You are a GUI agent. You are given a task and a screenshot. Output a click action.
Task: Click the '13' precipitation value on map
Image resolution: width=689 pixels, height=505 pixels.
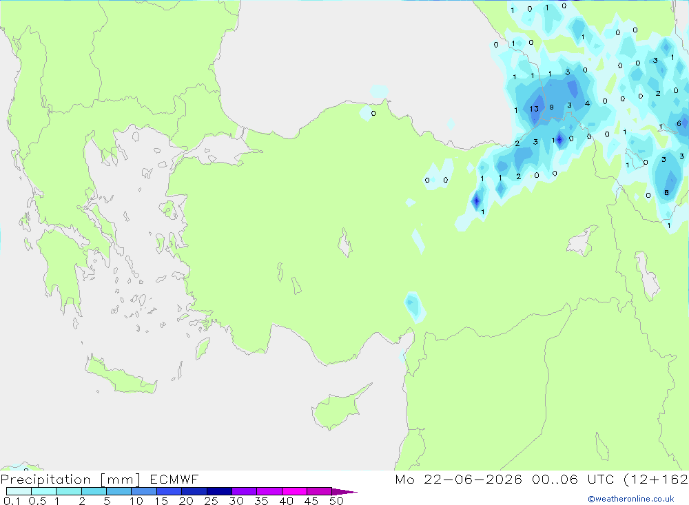coord(534,109)
